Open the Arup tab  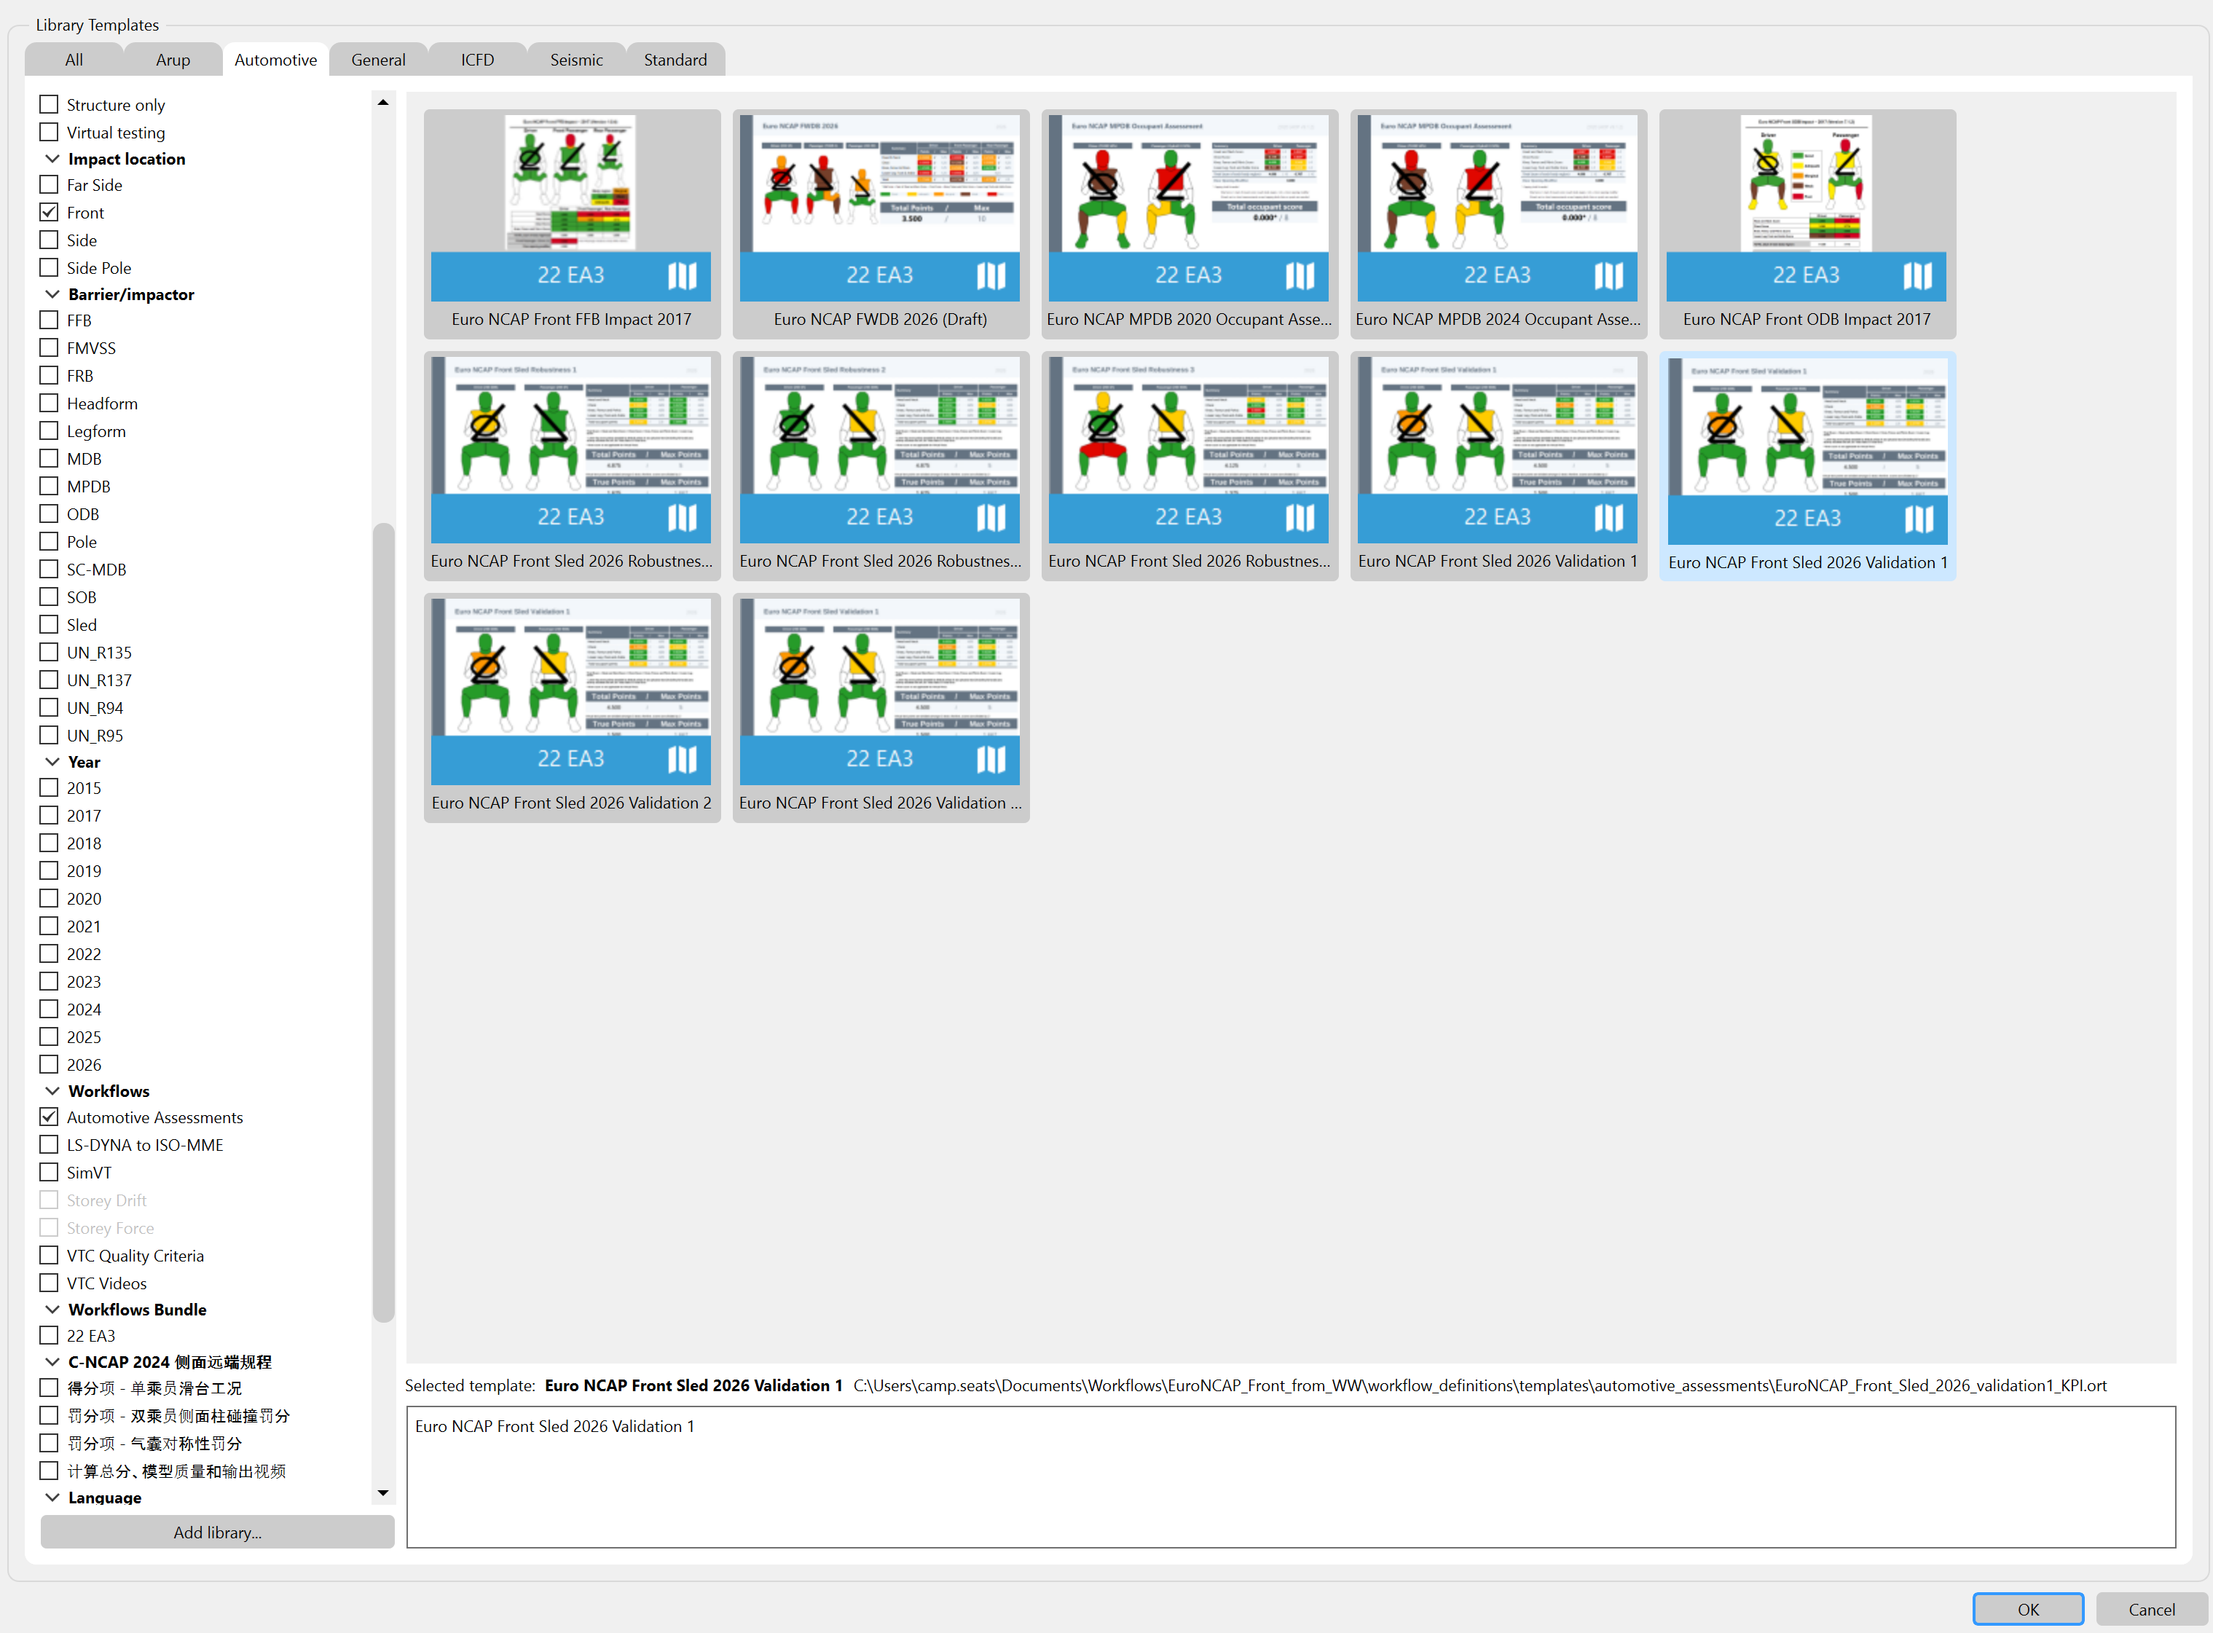point(173,59)
